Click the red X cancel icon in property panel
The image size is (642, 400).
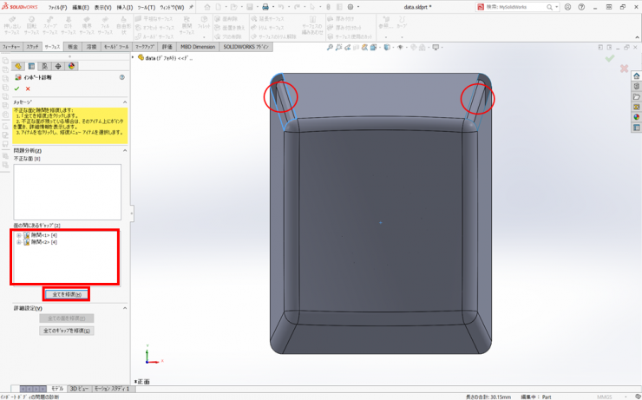pos(28,89)
